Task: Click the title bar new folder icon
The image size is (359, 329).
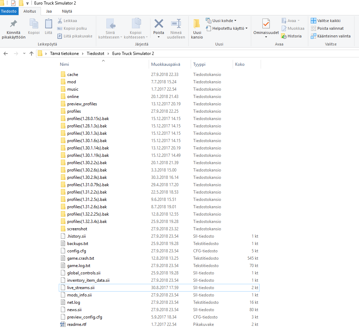Action: (x=21, y=3)
